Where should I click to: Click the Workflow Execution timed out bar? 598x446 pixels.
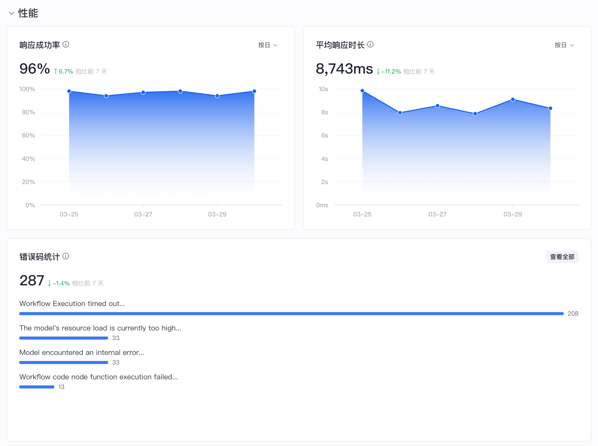point(291,314)
